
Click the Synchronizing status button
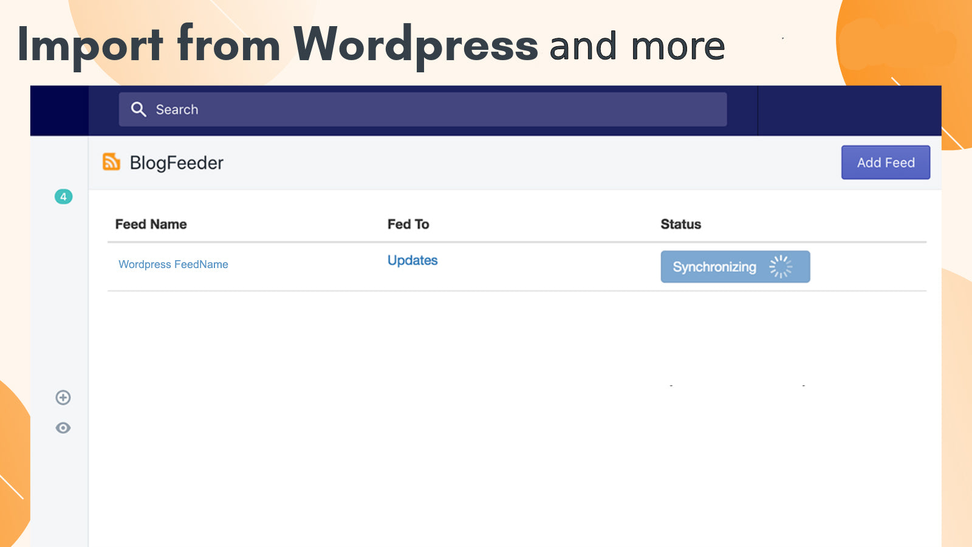[735, 267]
